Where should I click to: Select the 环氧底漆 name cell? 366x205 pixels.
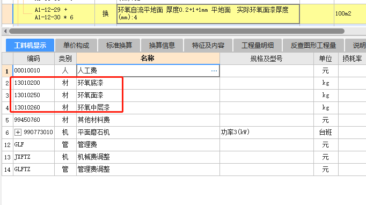pyautogui.click(x=148, y=83)
